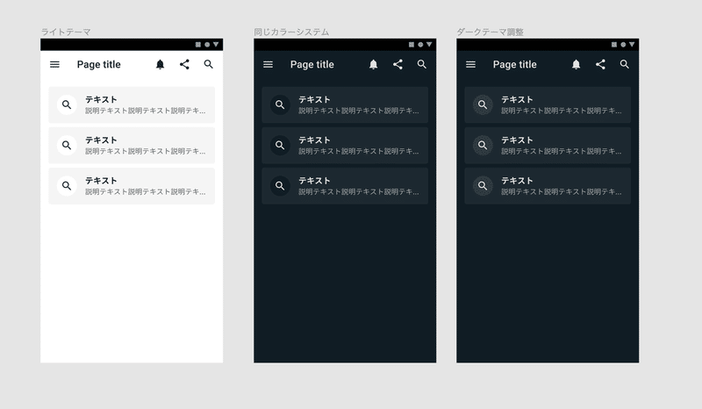Click third card's 'テキスト' heading in light theme
Viewport: 702px width, 409px height.
point(101,181)
